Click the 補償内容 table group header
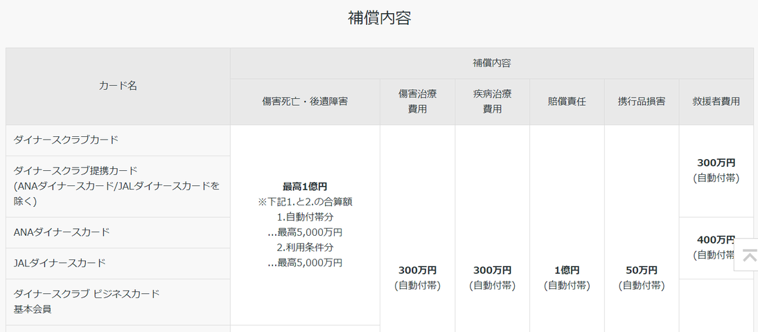Viewport: 758px width, 332px height. tap(492, 63)
